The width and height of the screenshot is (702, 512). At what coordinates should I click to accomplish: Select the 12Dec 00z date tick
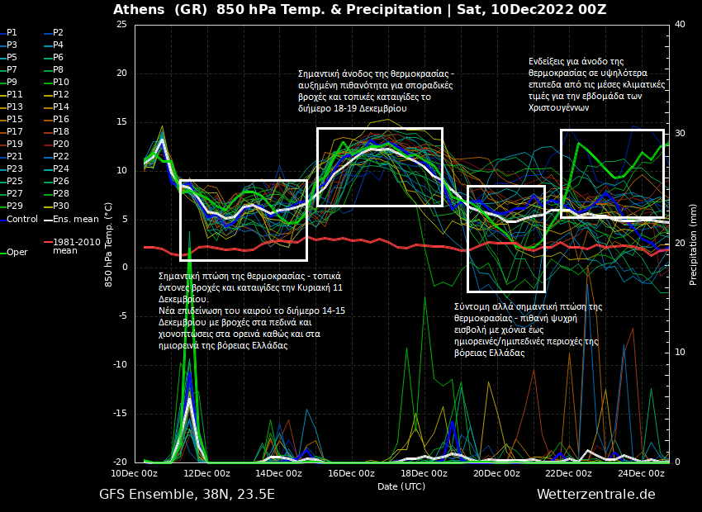click(x=206, y=473)
